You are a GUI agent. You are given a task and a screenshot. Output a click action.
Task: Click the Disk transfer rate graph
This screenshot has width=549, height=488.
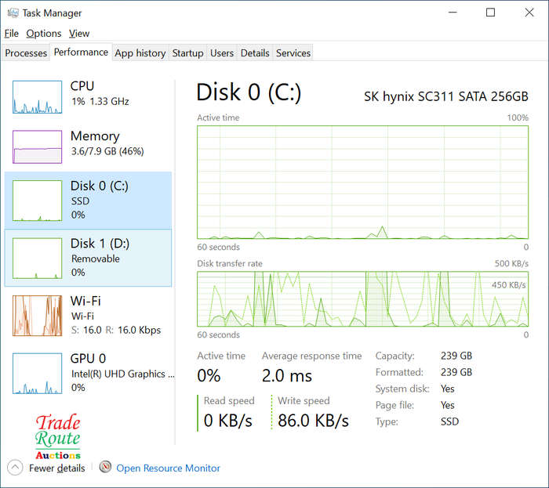click(x=362, y=299)
